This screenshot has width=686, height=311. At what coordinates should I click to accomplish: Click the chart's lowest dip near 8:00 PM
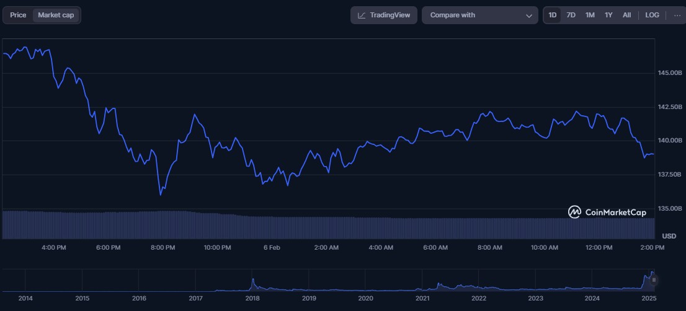(161, 195)
